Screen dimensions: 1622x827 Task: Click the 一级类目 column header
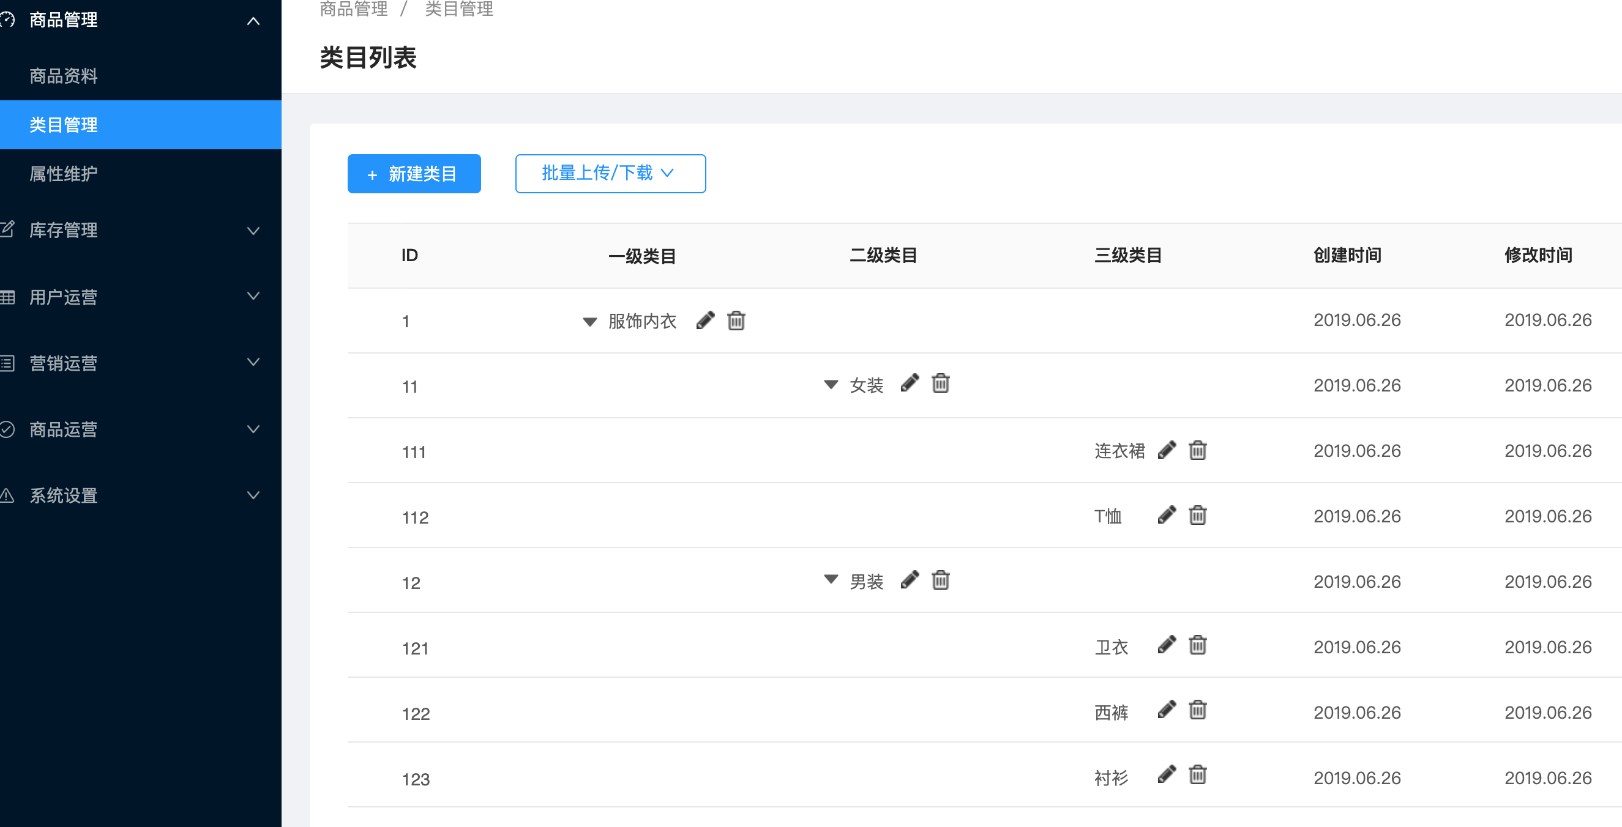tap(642, 256)
